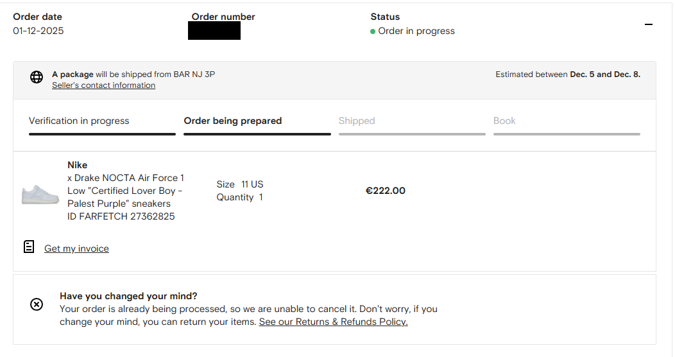675x357 pixels.
Task: Select the Verification in progress step
Action: click(x=79, y=121)
